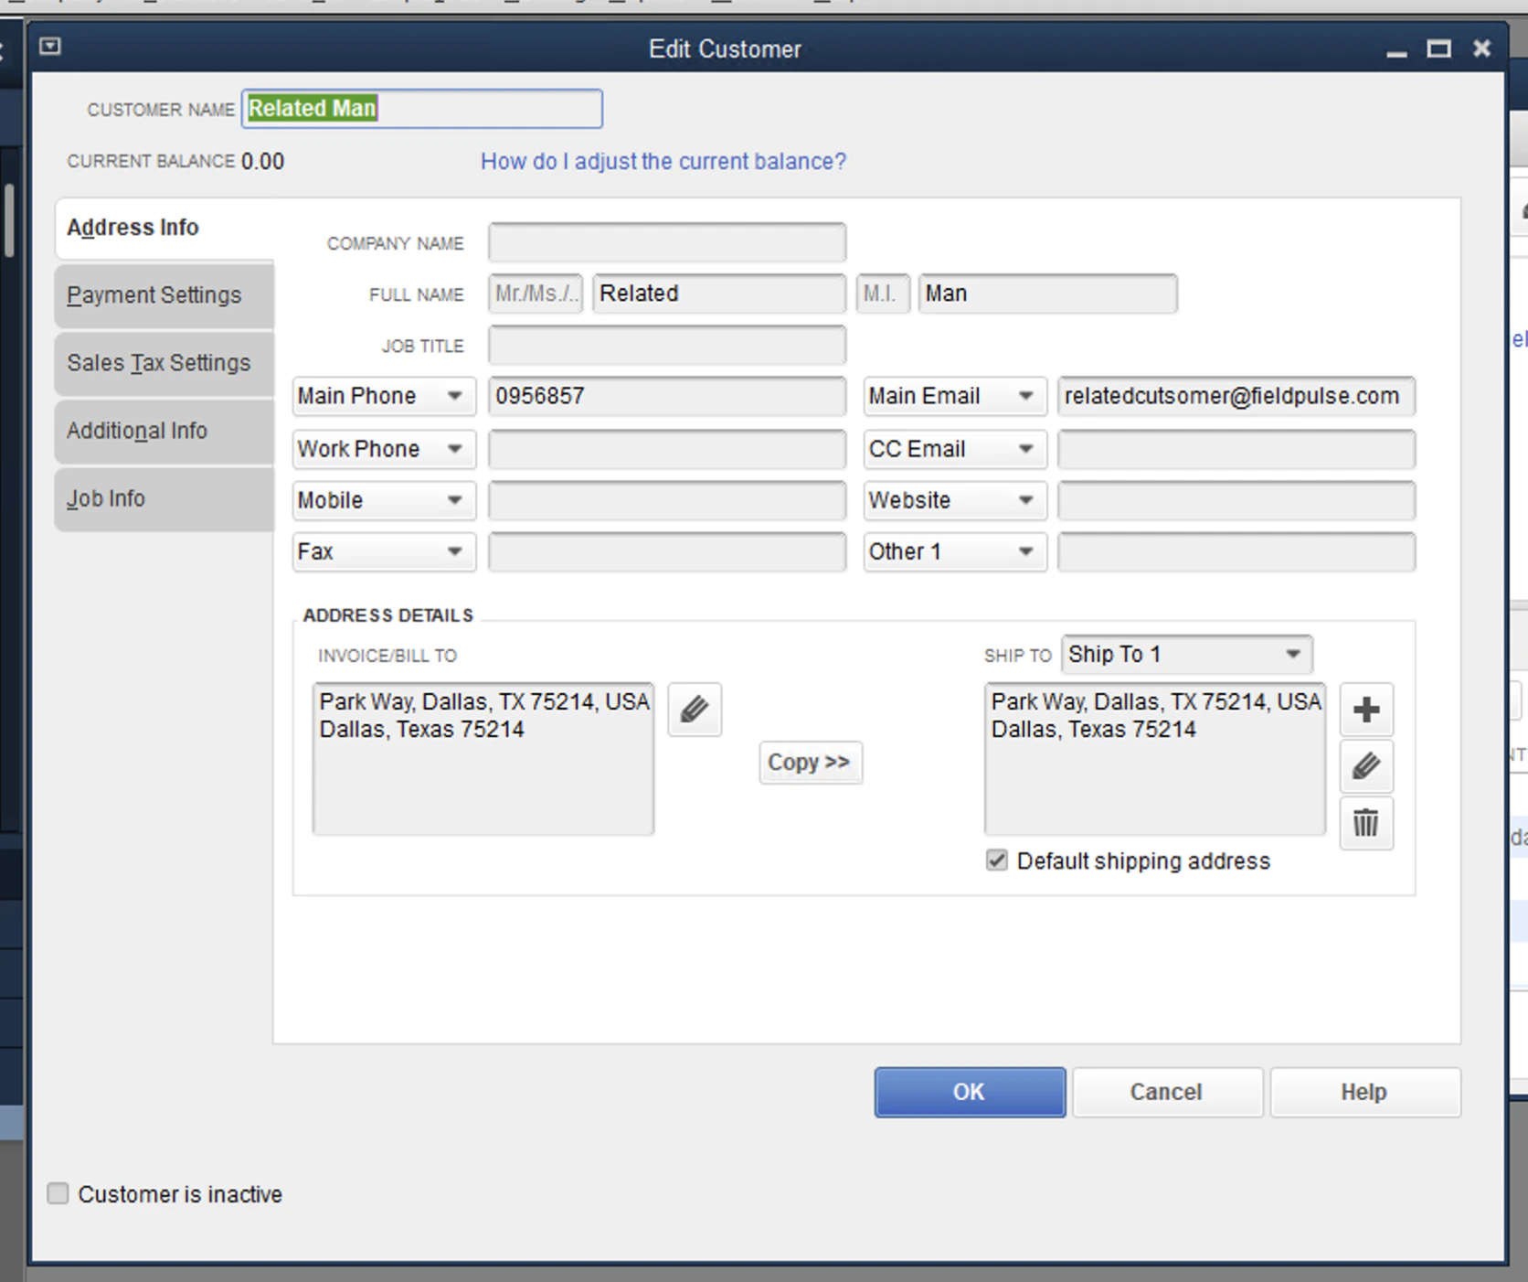The image size is (1528, 1282).
Task: Click the Website field
Action: 1236,500
